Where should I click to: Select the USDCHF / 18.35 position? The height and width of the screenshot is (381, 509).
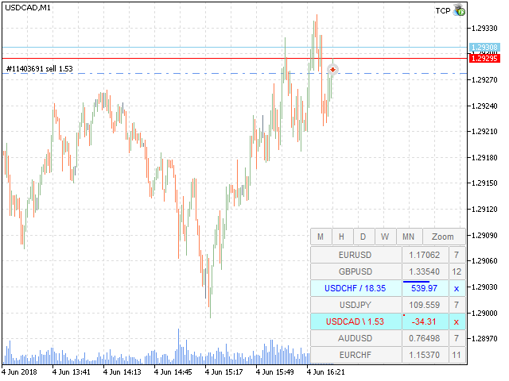[356, 288]
